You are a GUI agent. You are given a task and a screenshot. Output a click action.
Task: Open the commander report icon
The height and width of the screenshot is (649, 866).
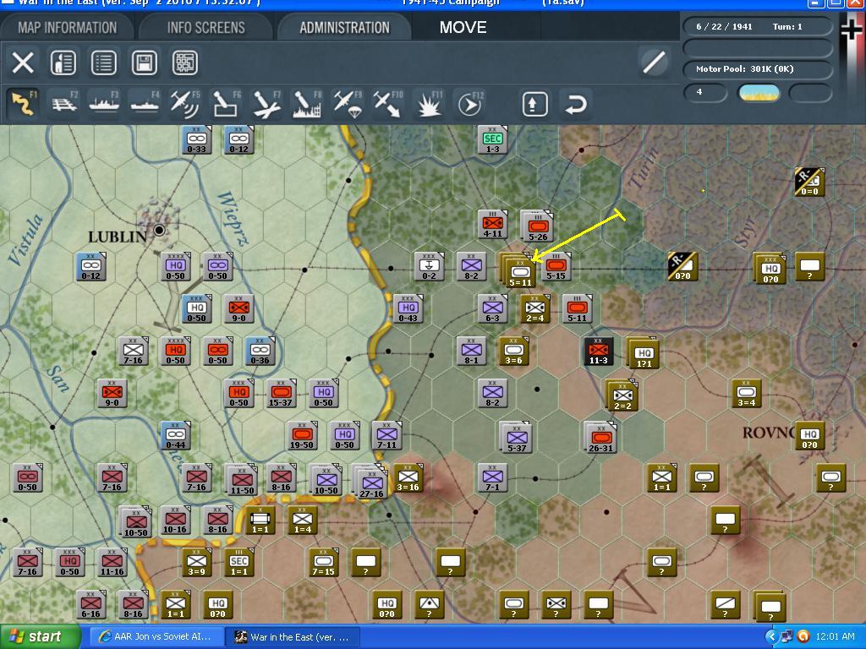[x=63, y=63]
